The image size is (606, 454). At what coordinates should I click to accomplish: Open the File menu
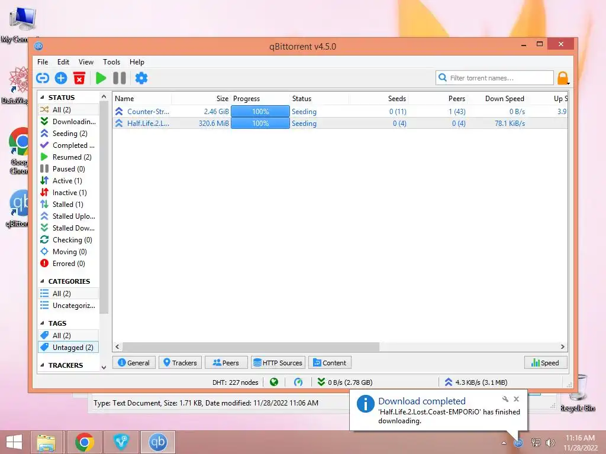tap(43, 61)
